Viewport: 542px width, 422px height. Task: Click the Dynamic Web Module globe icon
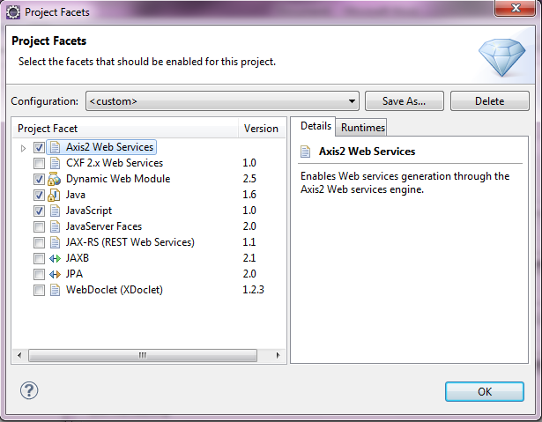(x=54, y=179)
